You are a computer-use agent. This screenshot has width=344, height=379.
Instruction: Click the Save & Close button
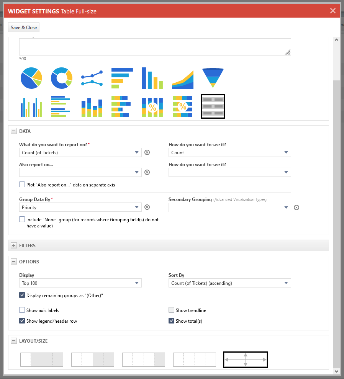pos(24,28)
